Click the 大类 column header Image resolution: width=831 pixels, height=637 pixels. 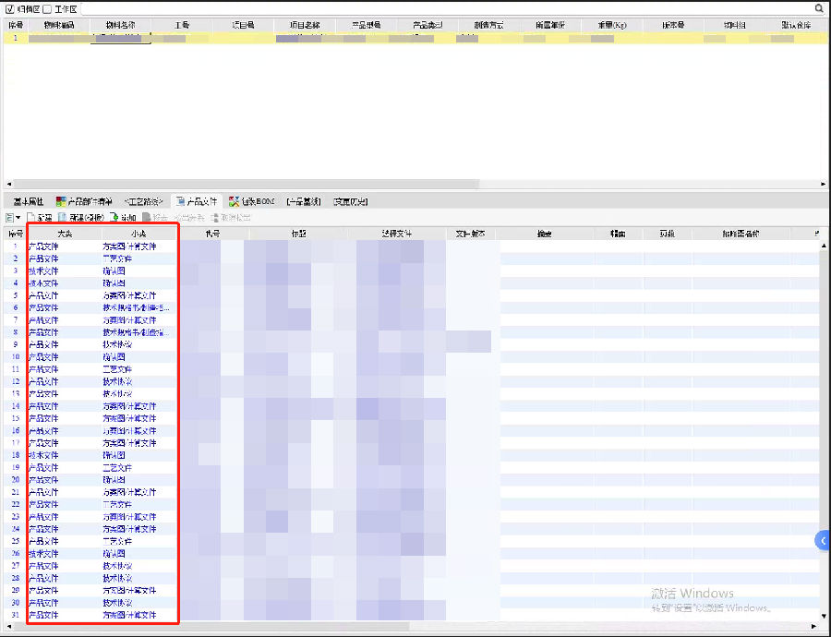[x=64, y=234]
